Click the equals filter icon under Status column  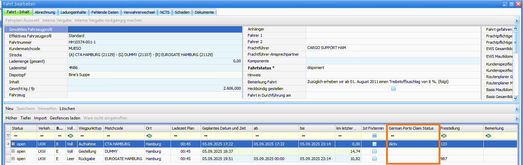(15, 136)
